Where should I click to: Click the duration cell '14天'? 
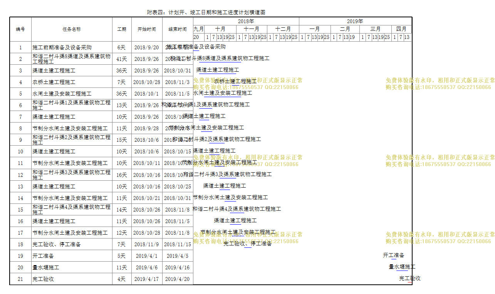click(122, 210)
